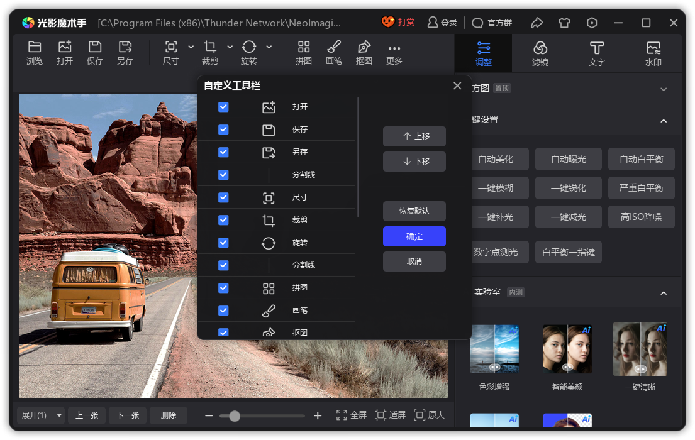Open 更多 (More) tools in toolbar
695x440 pixels.
click(394, 48)
